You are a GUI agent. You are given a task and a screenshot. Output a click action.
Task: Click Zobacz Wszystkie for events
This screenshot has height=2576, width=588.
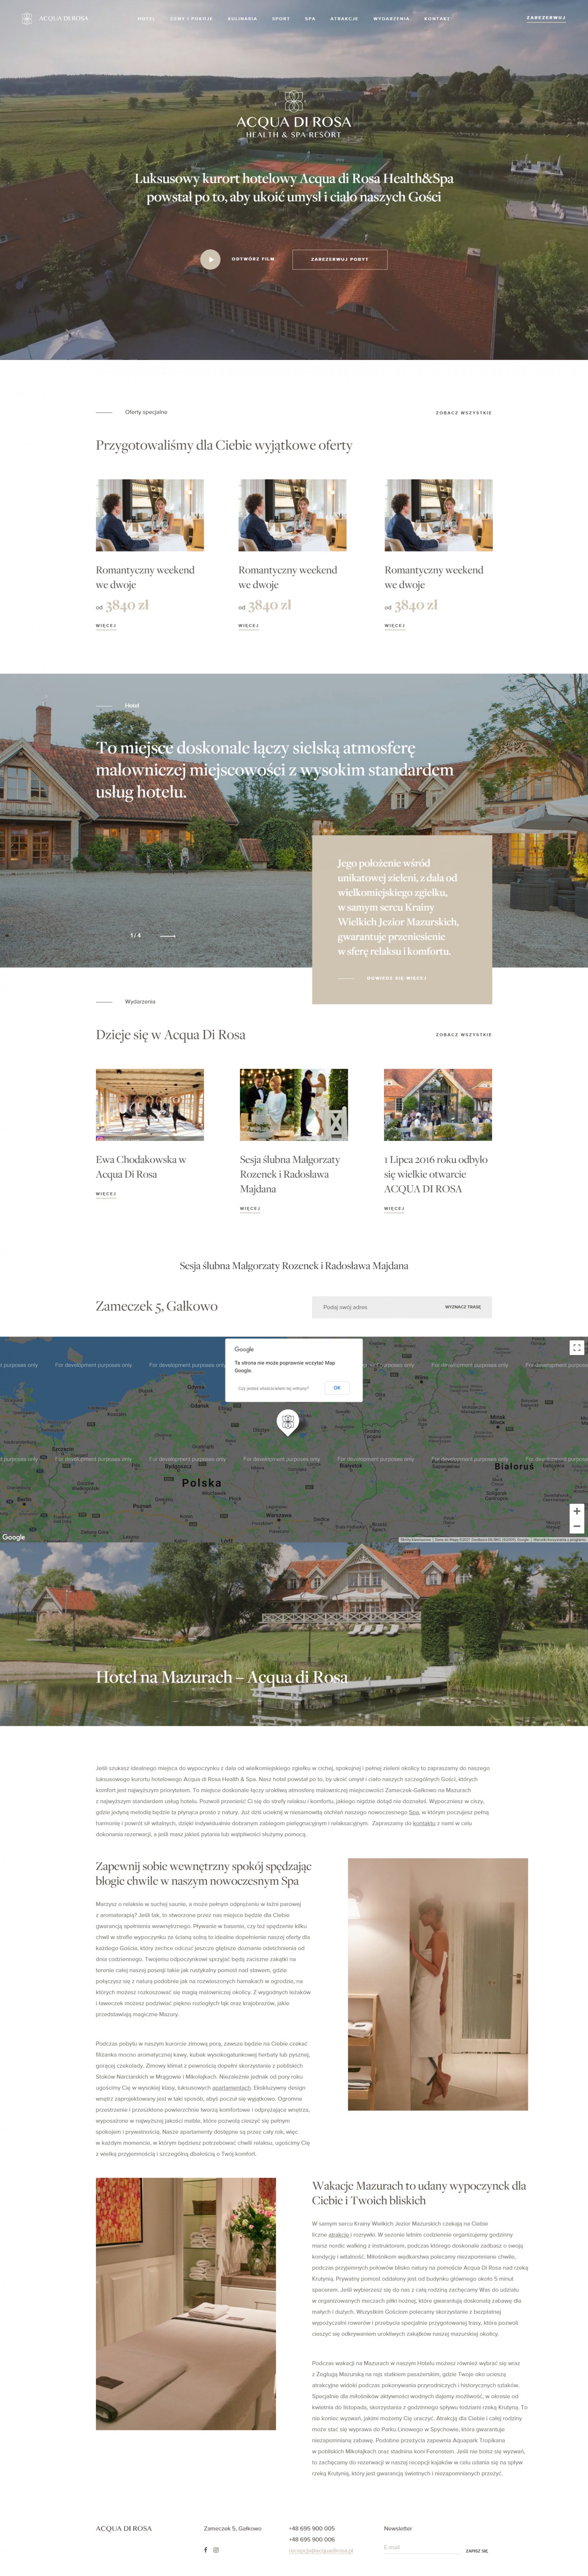(x=464, y=1035)
